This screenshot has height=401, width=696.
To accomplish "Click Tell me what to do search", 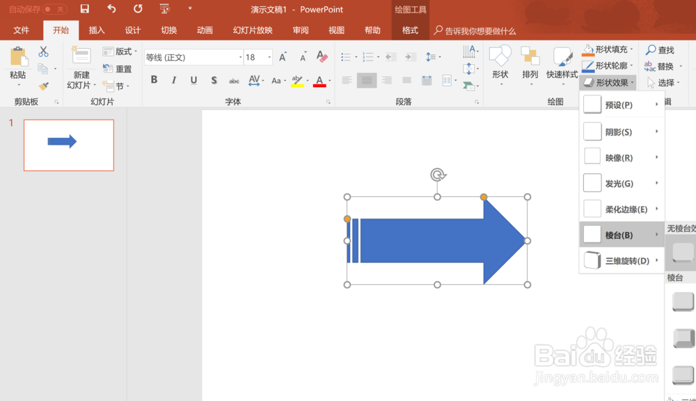I will pyautogui.click(x=475, y=31).
